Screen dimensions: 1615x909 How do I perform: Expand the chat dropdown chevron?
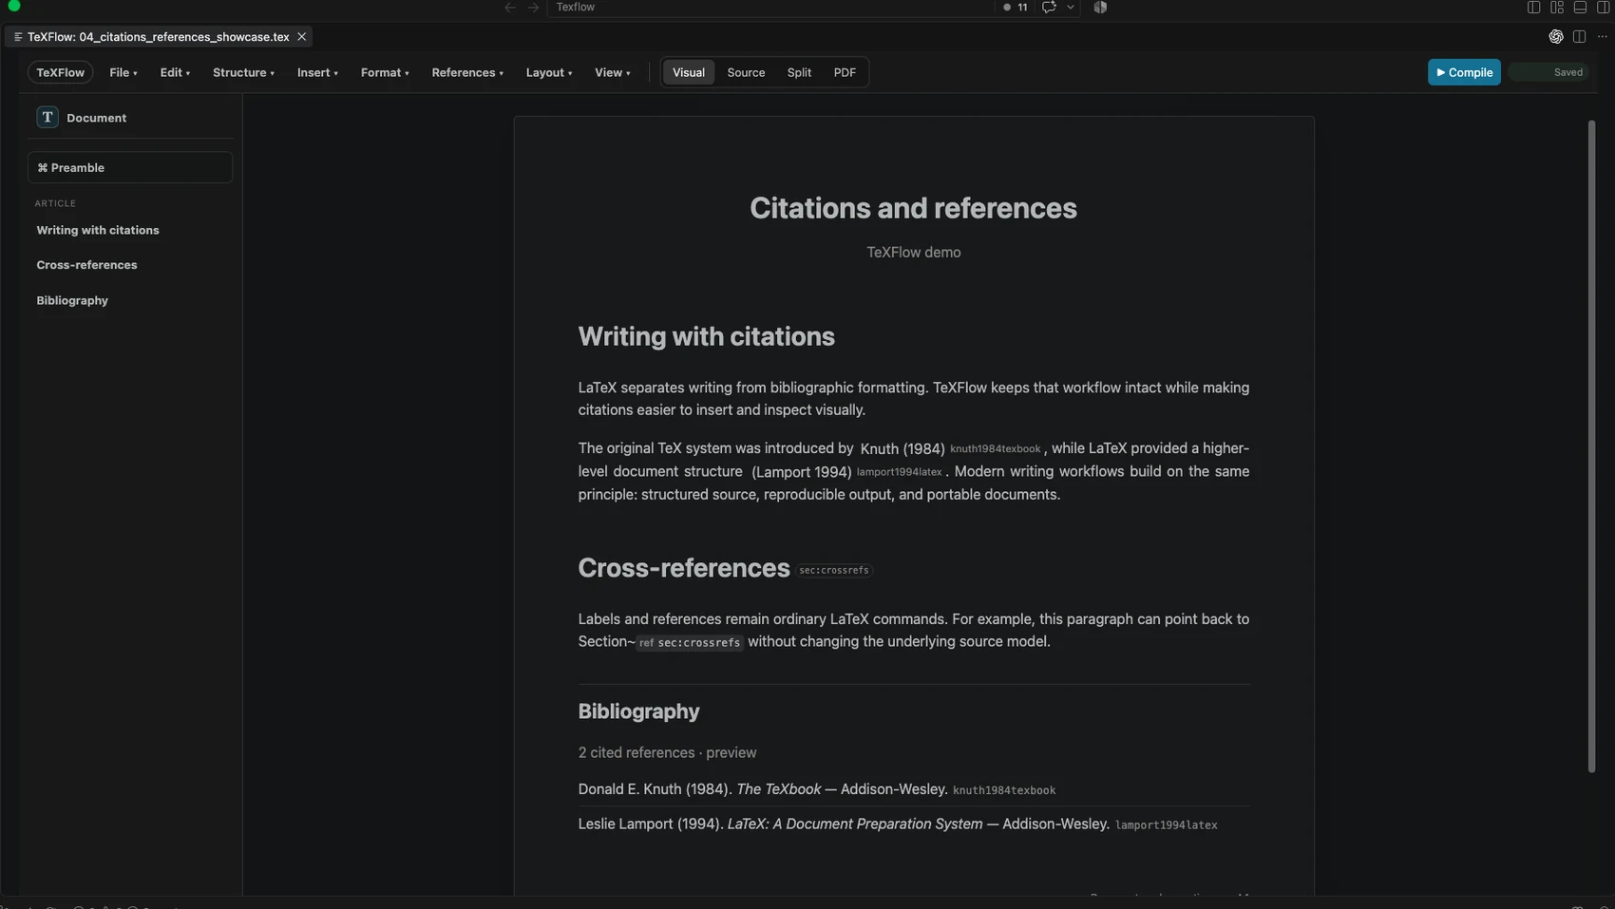coord(1071,7)
